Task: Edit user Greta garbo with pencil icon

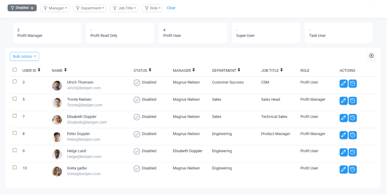Action: pos(344,170)
